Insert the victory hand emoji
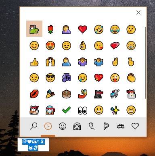This screenshot has height=156, width=155. pos(115,62)
